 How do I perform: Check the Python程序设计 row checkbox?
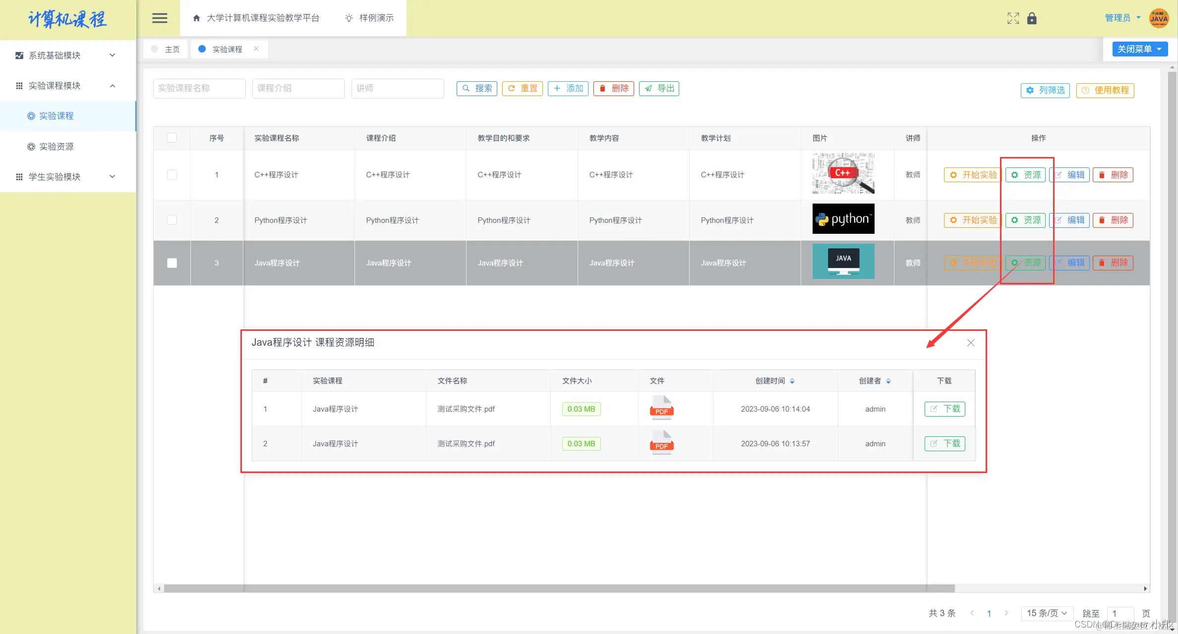point(172,220)
